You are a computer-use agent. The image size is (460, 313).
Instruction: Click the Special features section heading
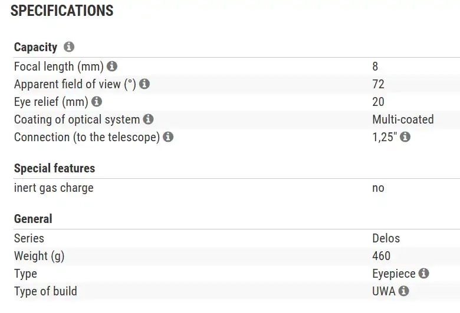(54, 168)
